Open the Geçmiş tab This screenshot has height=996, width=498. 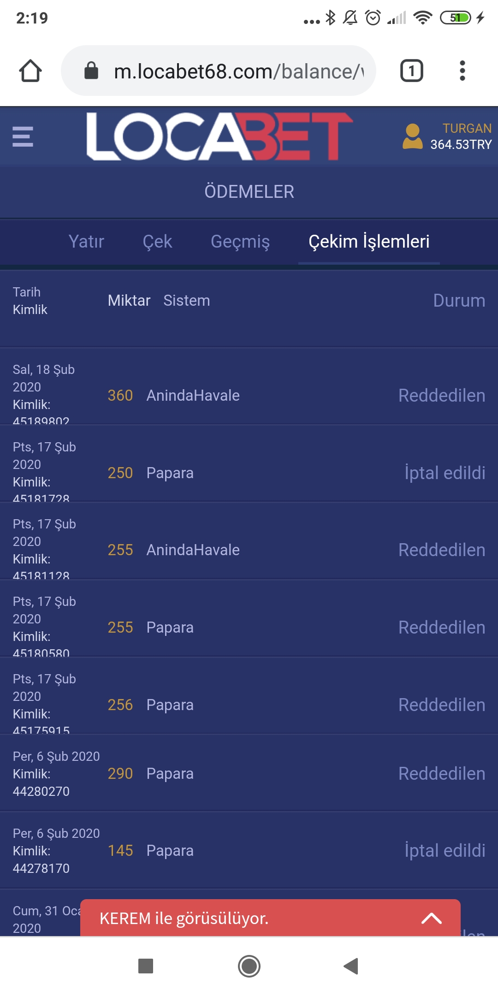[x=240, y=242]
